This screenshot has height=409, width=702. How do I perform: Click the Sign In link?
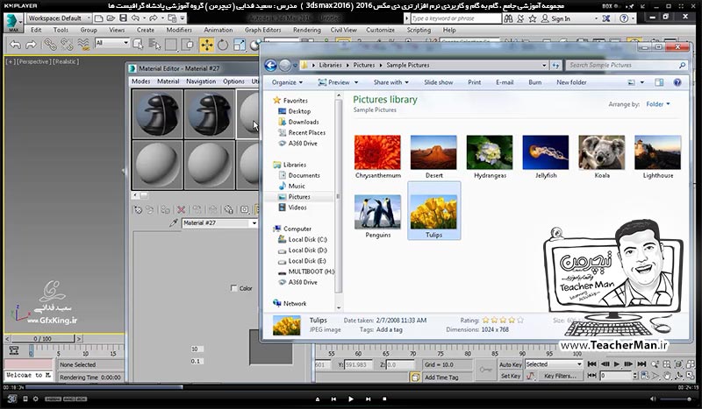561,18
